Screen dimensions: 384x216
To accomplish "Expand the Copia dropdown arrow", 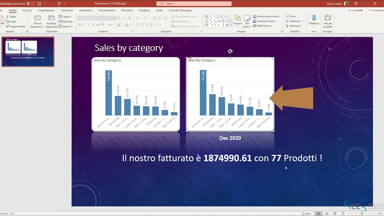I will (19, 22).
